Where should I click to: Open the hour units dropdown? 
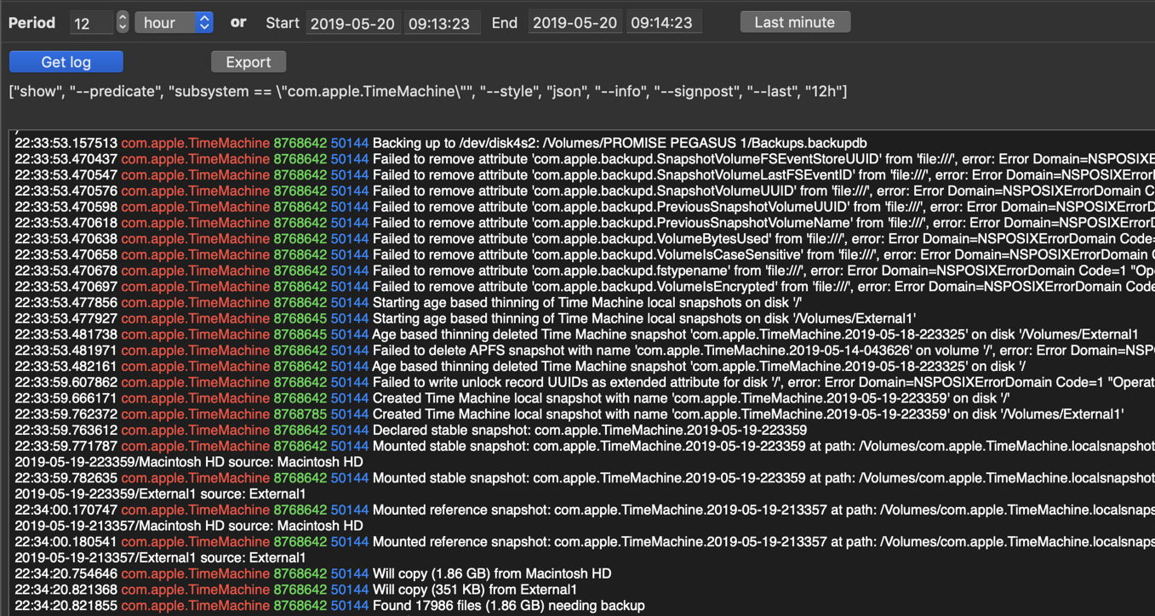point(174,23)
